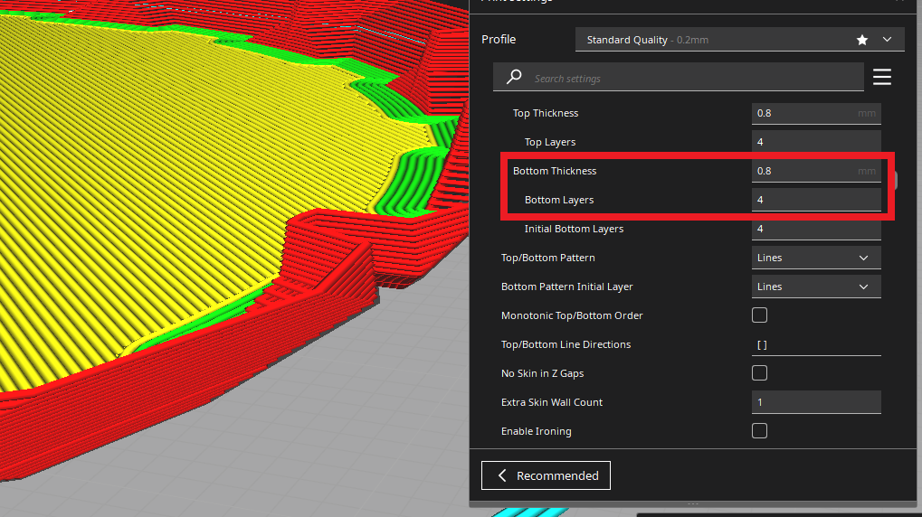Edit the Top Layers value field
Image resolution: width=922 pixels, height=517 pixels.
pyautogui.click(x=816, y=142)
